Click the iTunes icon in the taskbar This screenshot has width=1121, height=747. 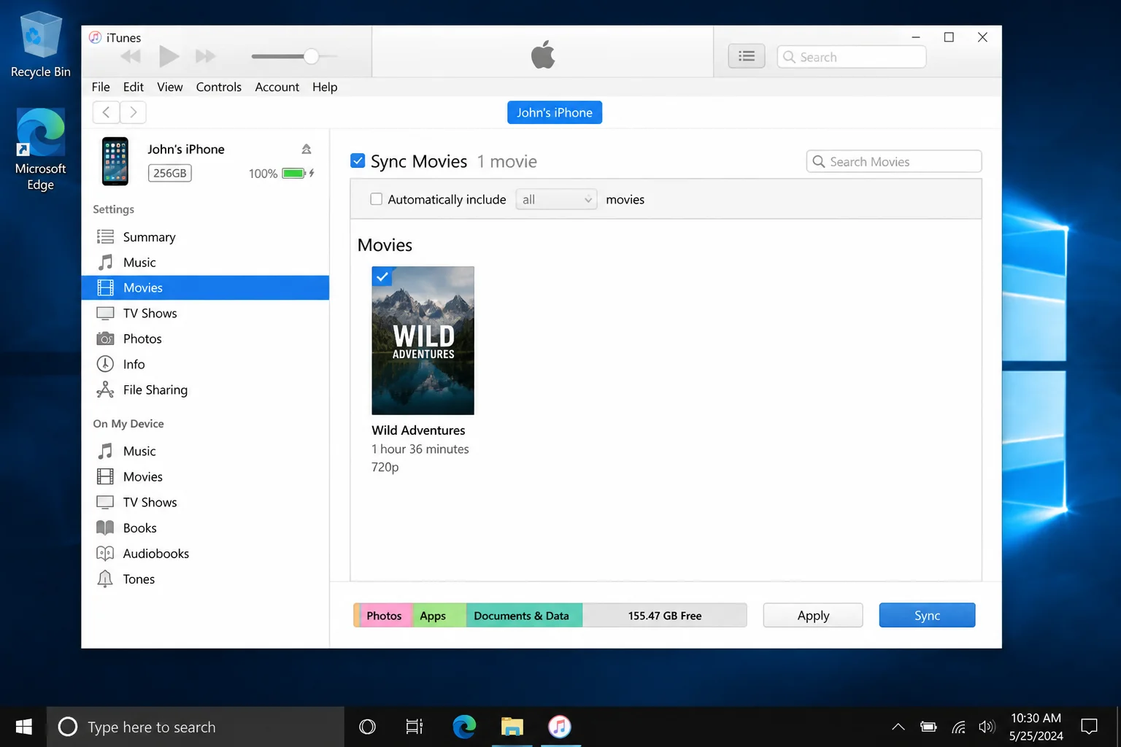(x=560, y=727)
